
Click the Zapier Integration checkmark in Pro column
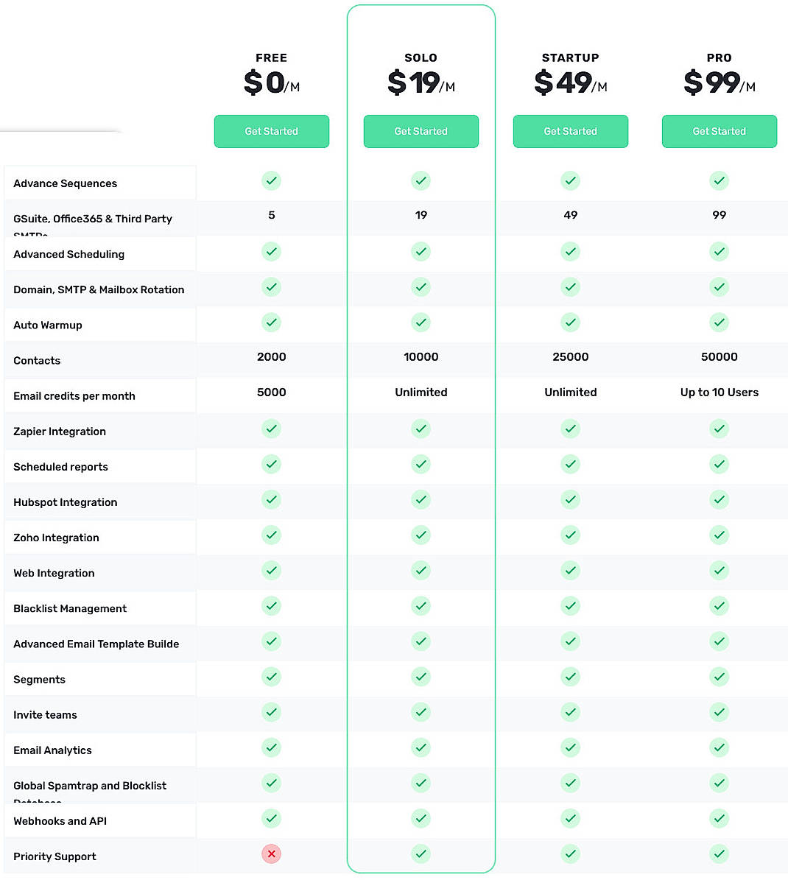tap(719, 429)
